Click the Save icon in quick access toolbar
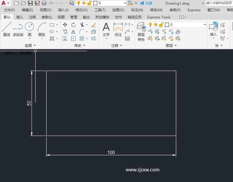This screenshot has height=182, width=233. click(x=30, y=3)
